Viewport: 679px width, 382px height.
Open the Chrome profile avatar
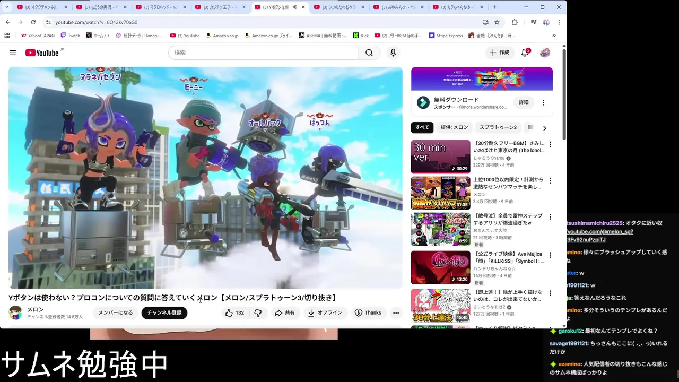click(546, 22)
